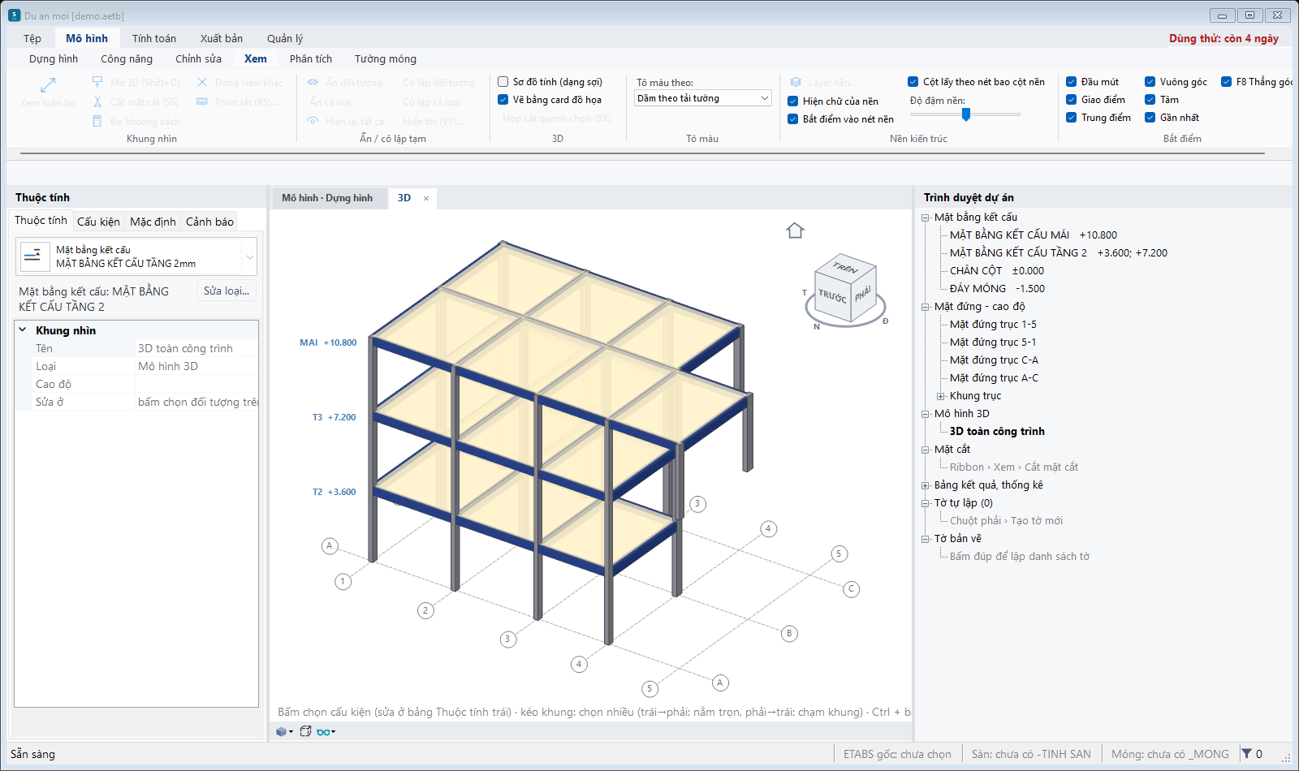Screen dimensions: 1299x771
Task: Click the Xem toàn bộ zoom-extents icon
Action: click(48, 85)
